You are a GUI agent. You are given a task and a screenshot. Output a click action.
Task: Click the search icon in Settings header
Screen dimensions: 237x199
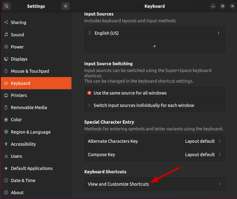[7, 6]
